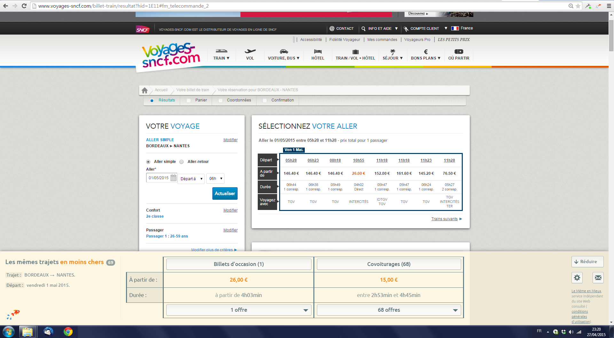Click the Aller date input field
Screen dimensions: 614x338
pos(159,178)
